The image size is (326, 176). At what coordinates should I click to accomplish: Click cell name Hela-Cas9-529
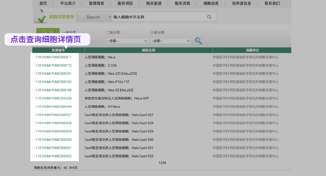142,131
